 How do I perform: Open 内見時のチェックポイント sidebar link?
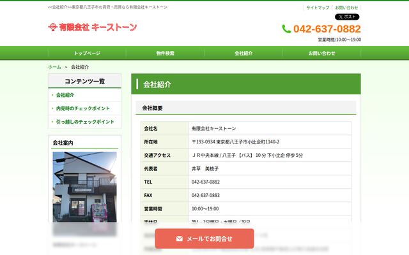[x=83, y=108]
